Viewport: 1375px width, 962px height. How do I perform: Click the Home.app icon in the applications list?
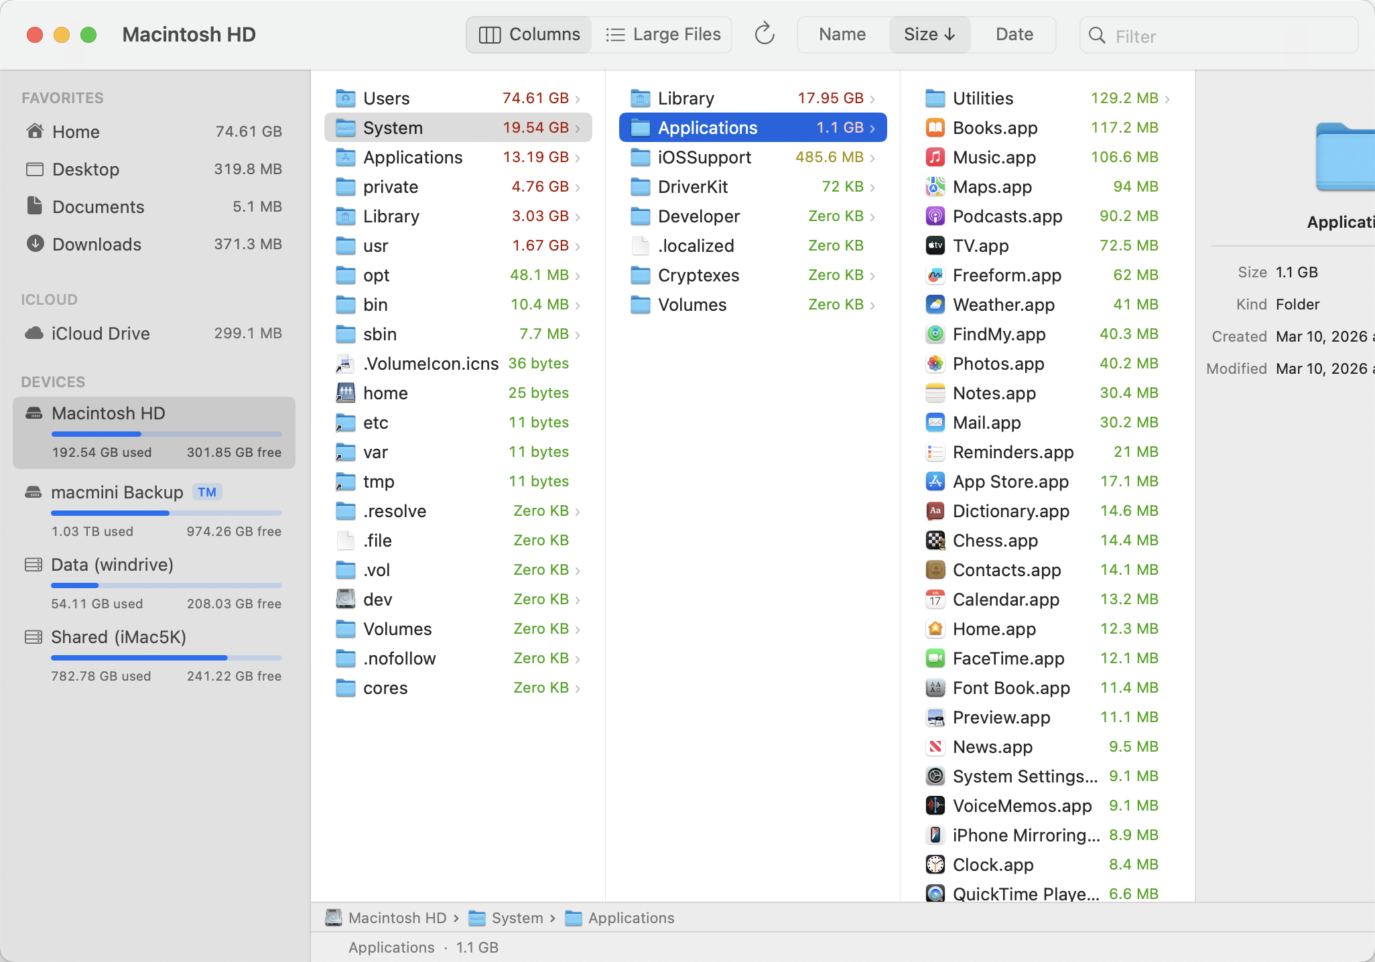pos(935,628)
